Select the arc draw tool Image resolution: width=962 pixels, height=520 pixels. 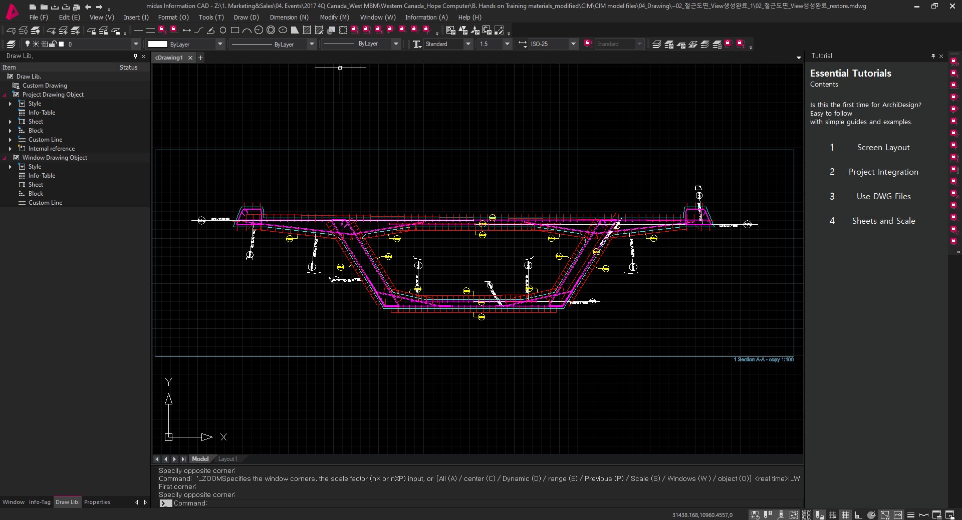tap(247, 31)
